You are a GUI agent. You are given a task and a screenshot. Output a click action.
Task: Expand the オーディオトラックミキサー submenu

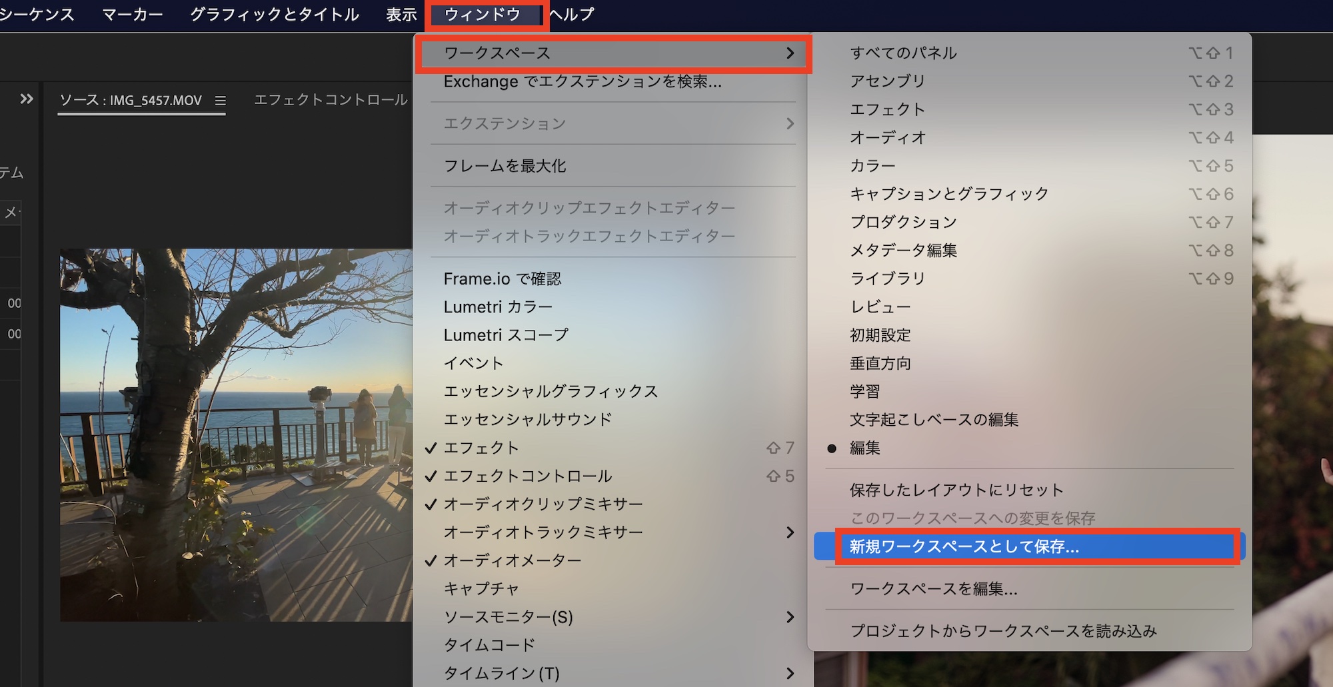pos(613,532)
